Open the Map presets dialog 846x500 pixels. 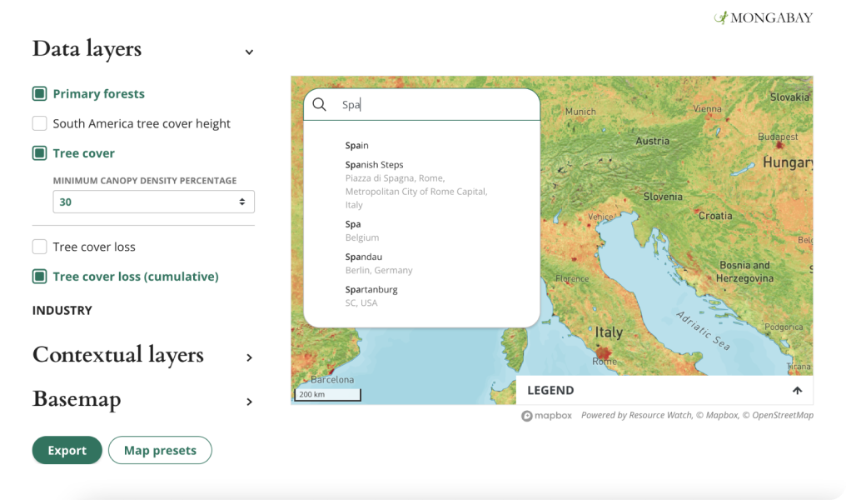click(x=160, y=449)
